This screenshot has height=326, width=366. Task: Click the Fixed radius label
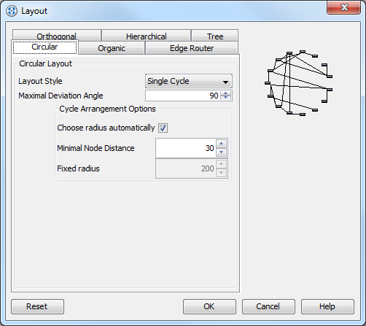pyautogui.click(x=78, y=168)
